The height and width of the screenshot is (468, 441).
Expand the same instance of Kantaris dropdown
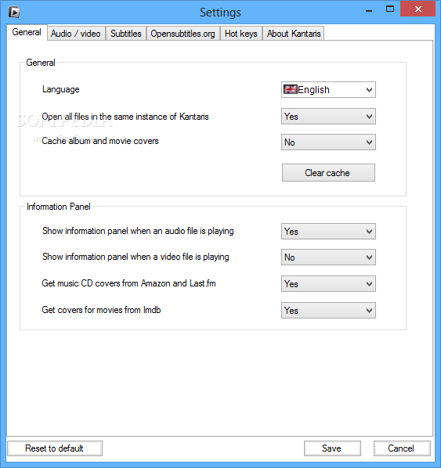point(328,117)
